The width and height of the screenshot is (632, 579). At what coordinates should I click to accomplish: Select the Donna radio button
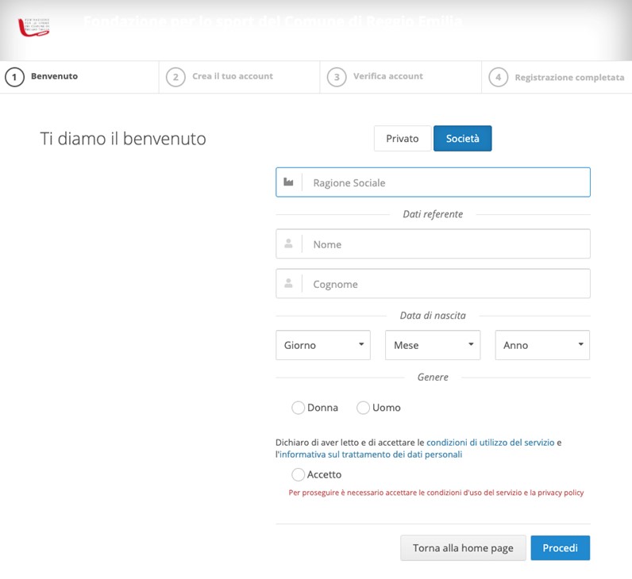coord(299,408)
